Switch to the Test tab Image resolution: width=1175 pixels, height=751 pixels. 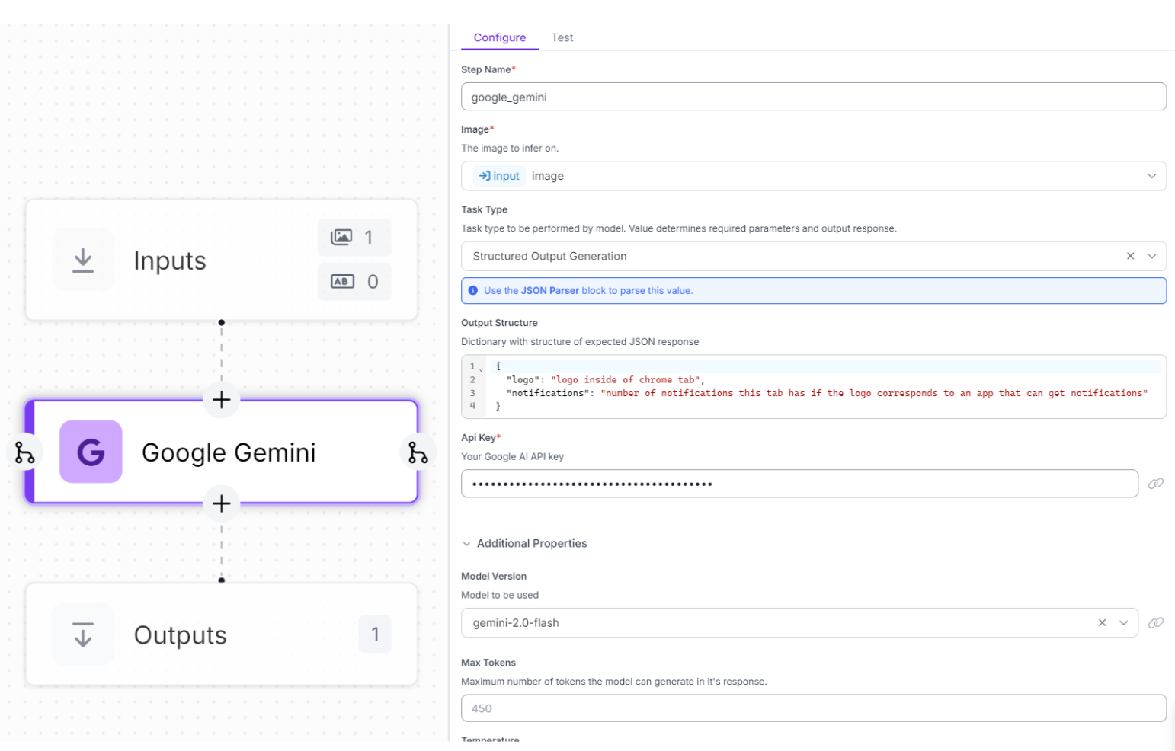[562, 37]
